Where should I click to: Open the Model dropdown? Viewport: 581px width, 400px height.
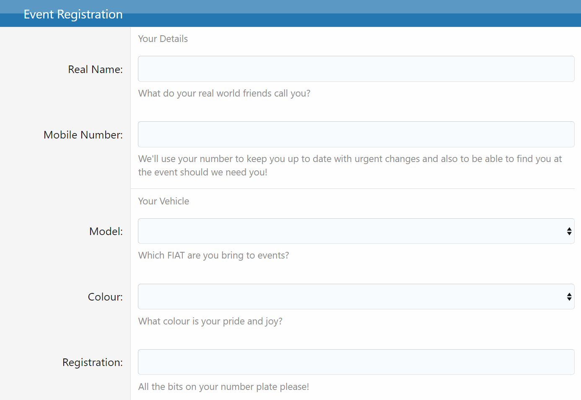pyautogui.click(x=356, y=231)
